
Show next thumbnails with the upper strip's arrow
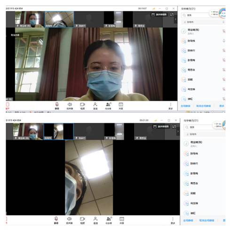[175, 19]
